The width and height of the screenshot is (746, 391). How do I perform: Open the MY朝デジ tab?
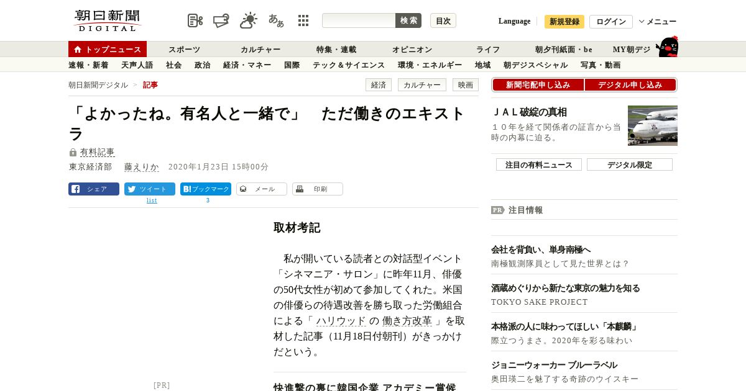tap(632, 49)
